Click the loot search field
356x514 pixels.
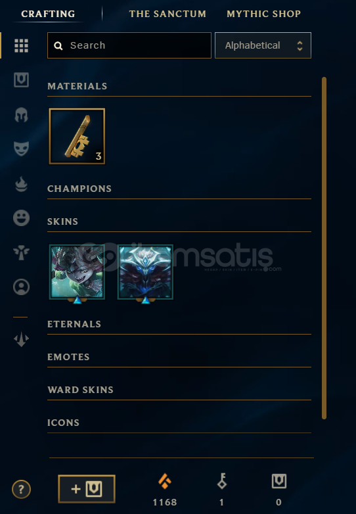tap(129, 45)
